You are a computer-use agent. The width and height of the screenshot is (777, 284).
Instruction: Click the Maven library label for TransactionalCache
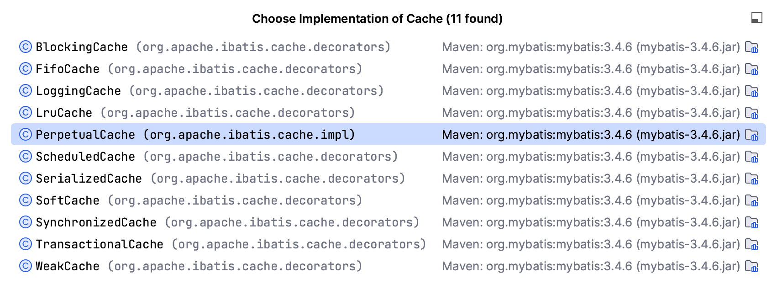591,245
